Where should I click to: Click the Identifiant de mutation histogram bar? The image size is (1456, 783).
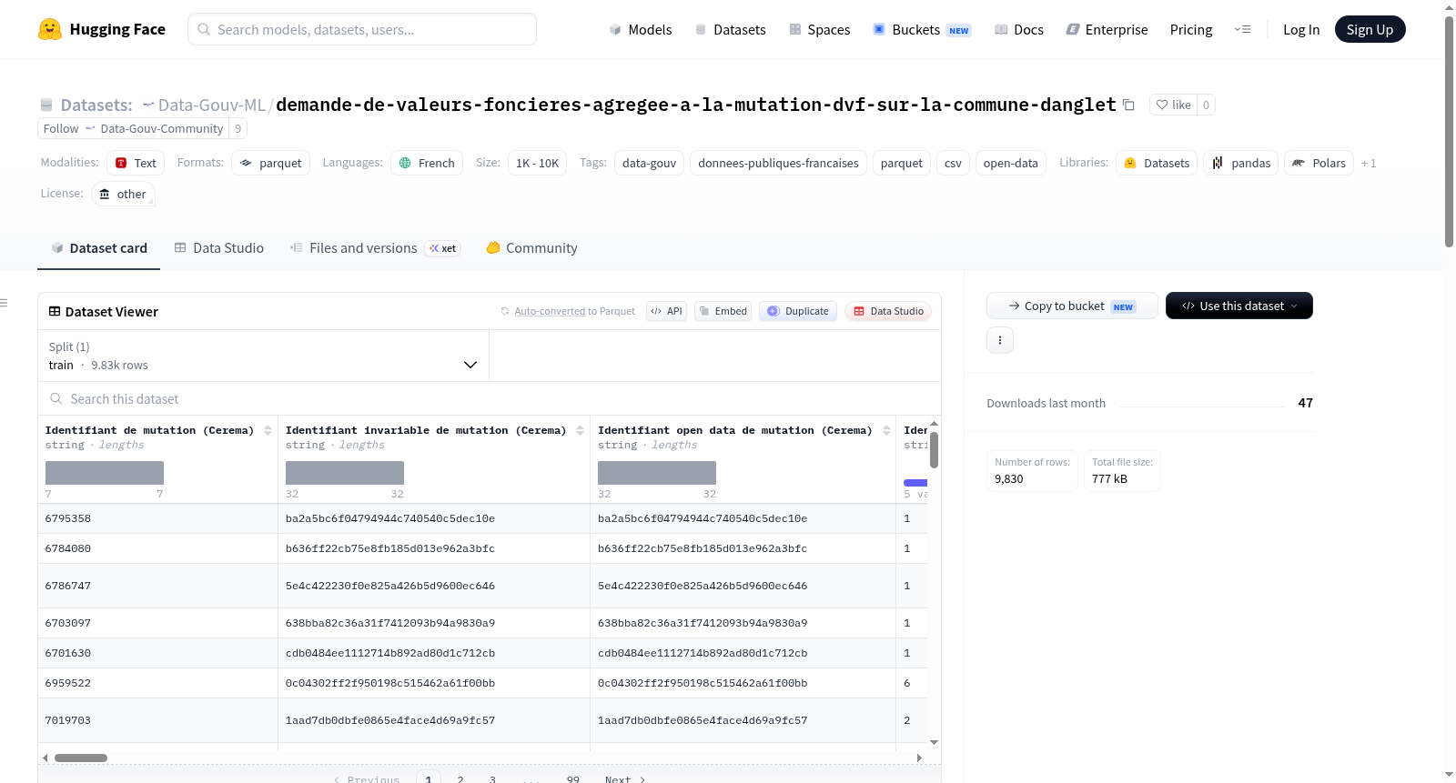pos(105,473)
